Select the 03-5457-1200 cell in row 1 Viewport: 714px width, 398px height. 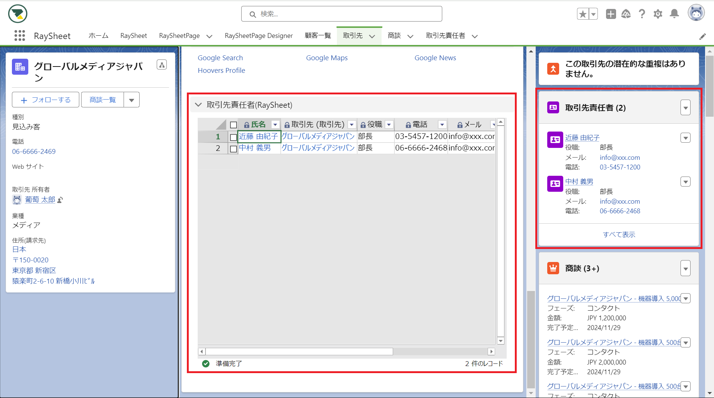point(421,136)
